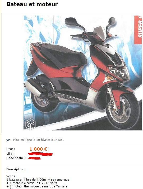This screenshot has width=143, height=189.
Task: Click the "Ville :" label
Action: pos(10,154)
